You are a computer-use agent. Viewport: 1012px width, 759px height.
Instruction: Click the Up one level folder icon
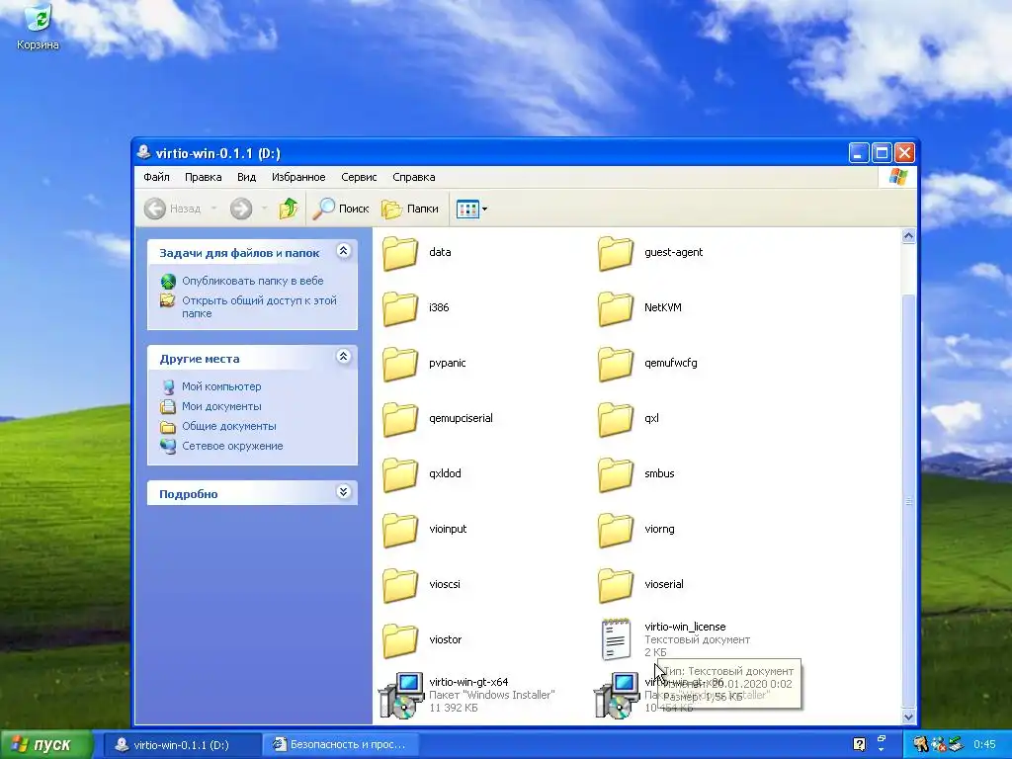(288, 209)
